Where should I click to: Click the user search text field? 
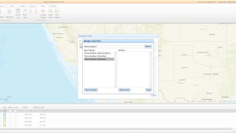point(114,47)
